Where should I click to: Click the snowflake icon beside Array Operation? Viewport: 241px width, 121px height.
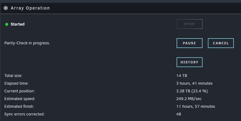(x=6, y=8)
